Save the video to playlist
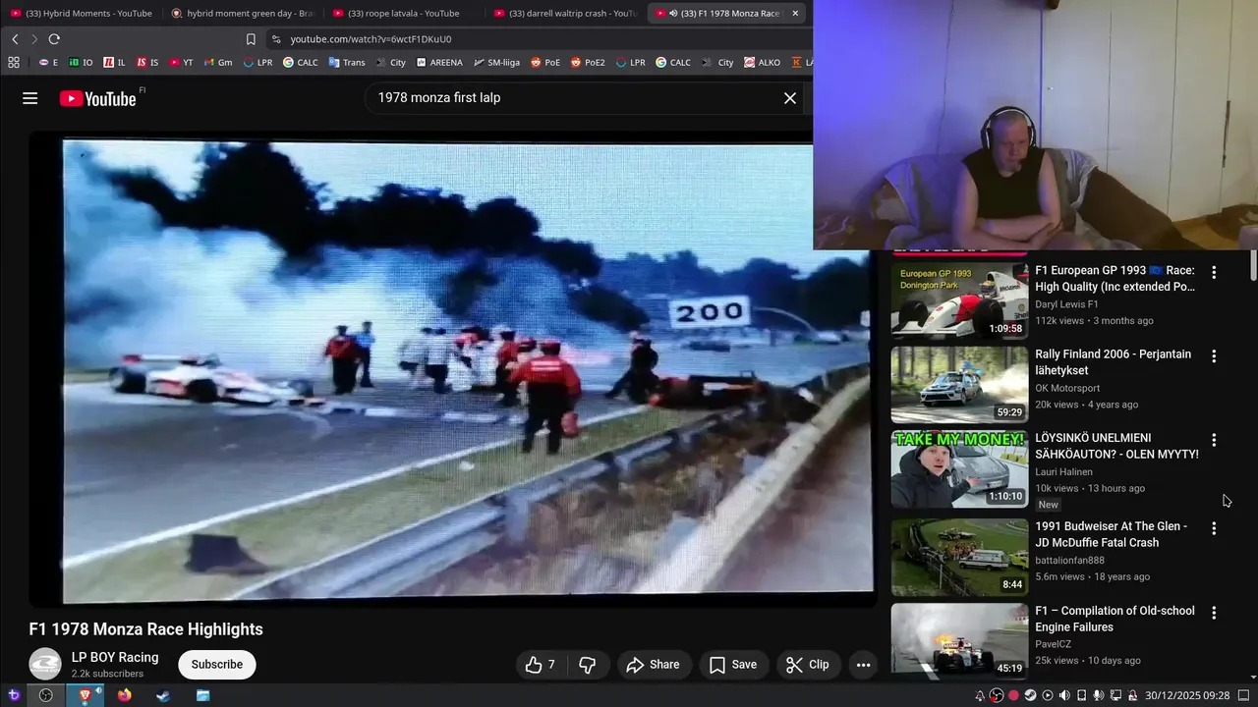Screen dimensions: 1258x707 point(733,665)
